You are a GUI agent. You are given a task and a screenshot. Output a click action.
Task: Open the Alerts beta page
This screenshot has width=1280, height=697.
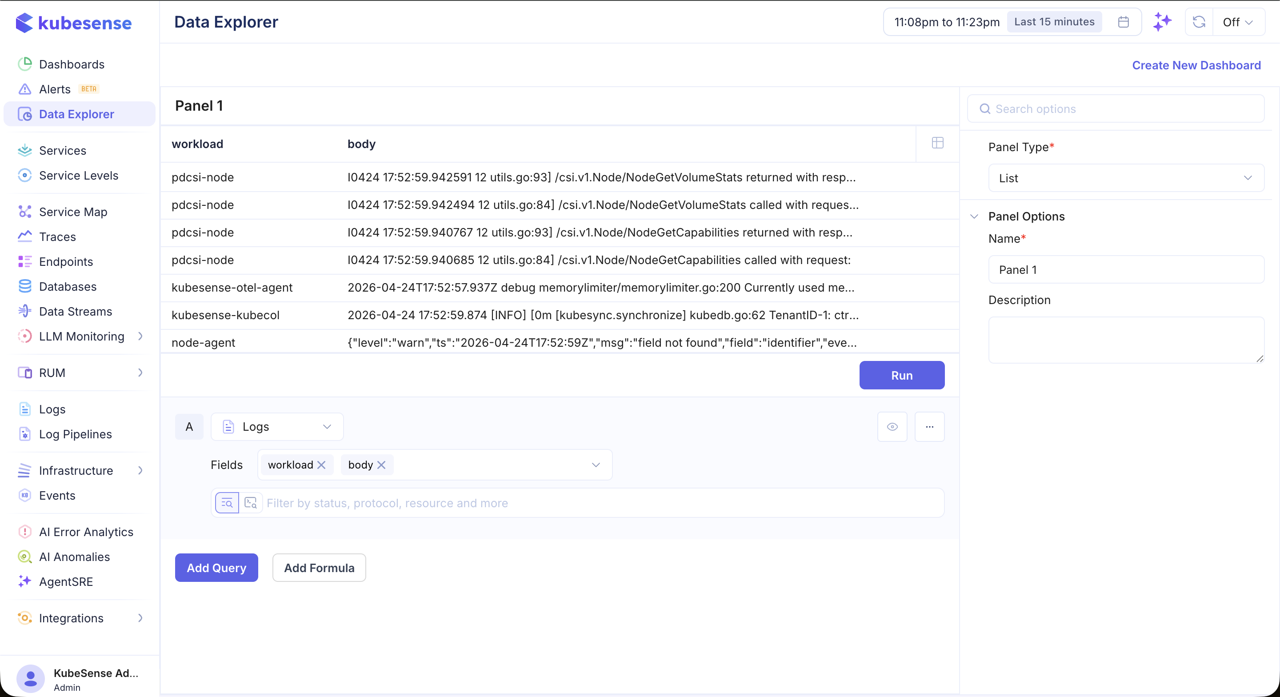click(59, 89)
